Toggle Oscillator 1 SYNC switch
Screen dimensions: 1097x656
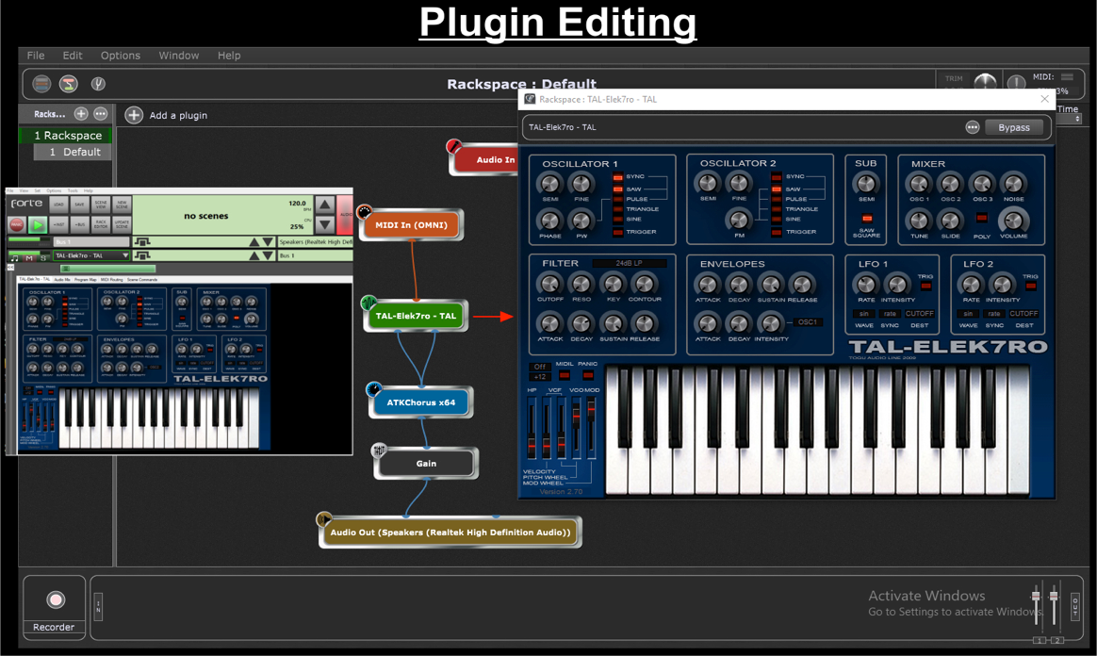[x=617, y=177]
